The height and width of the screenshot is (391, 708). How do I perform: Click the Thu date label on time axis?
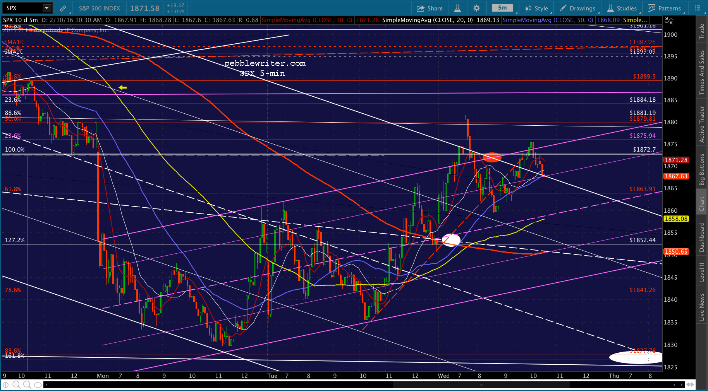pyautogui.click(x=614, y=376)
